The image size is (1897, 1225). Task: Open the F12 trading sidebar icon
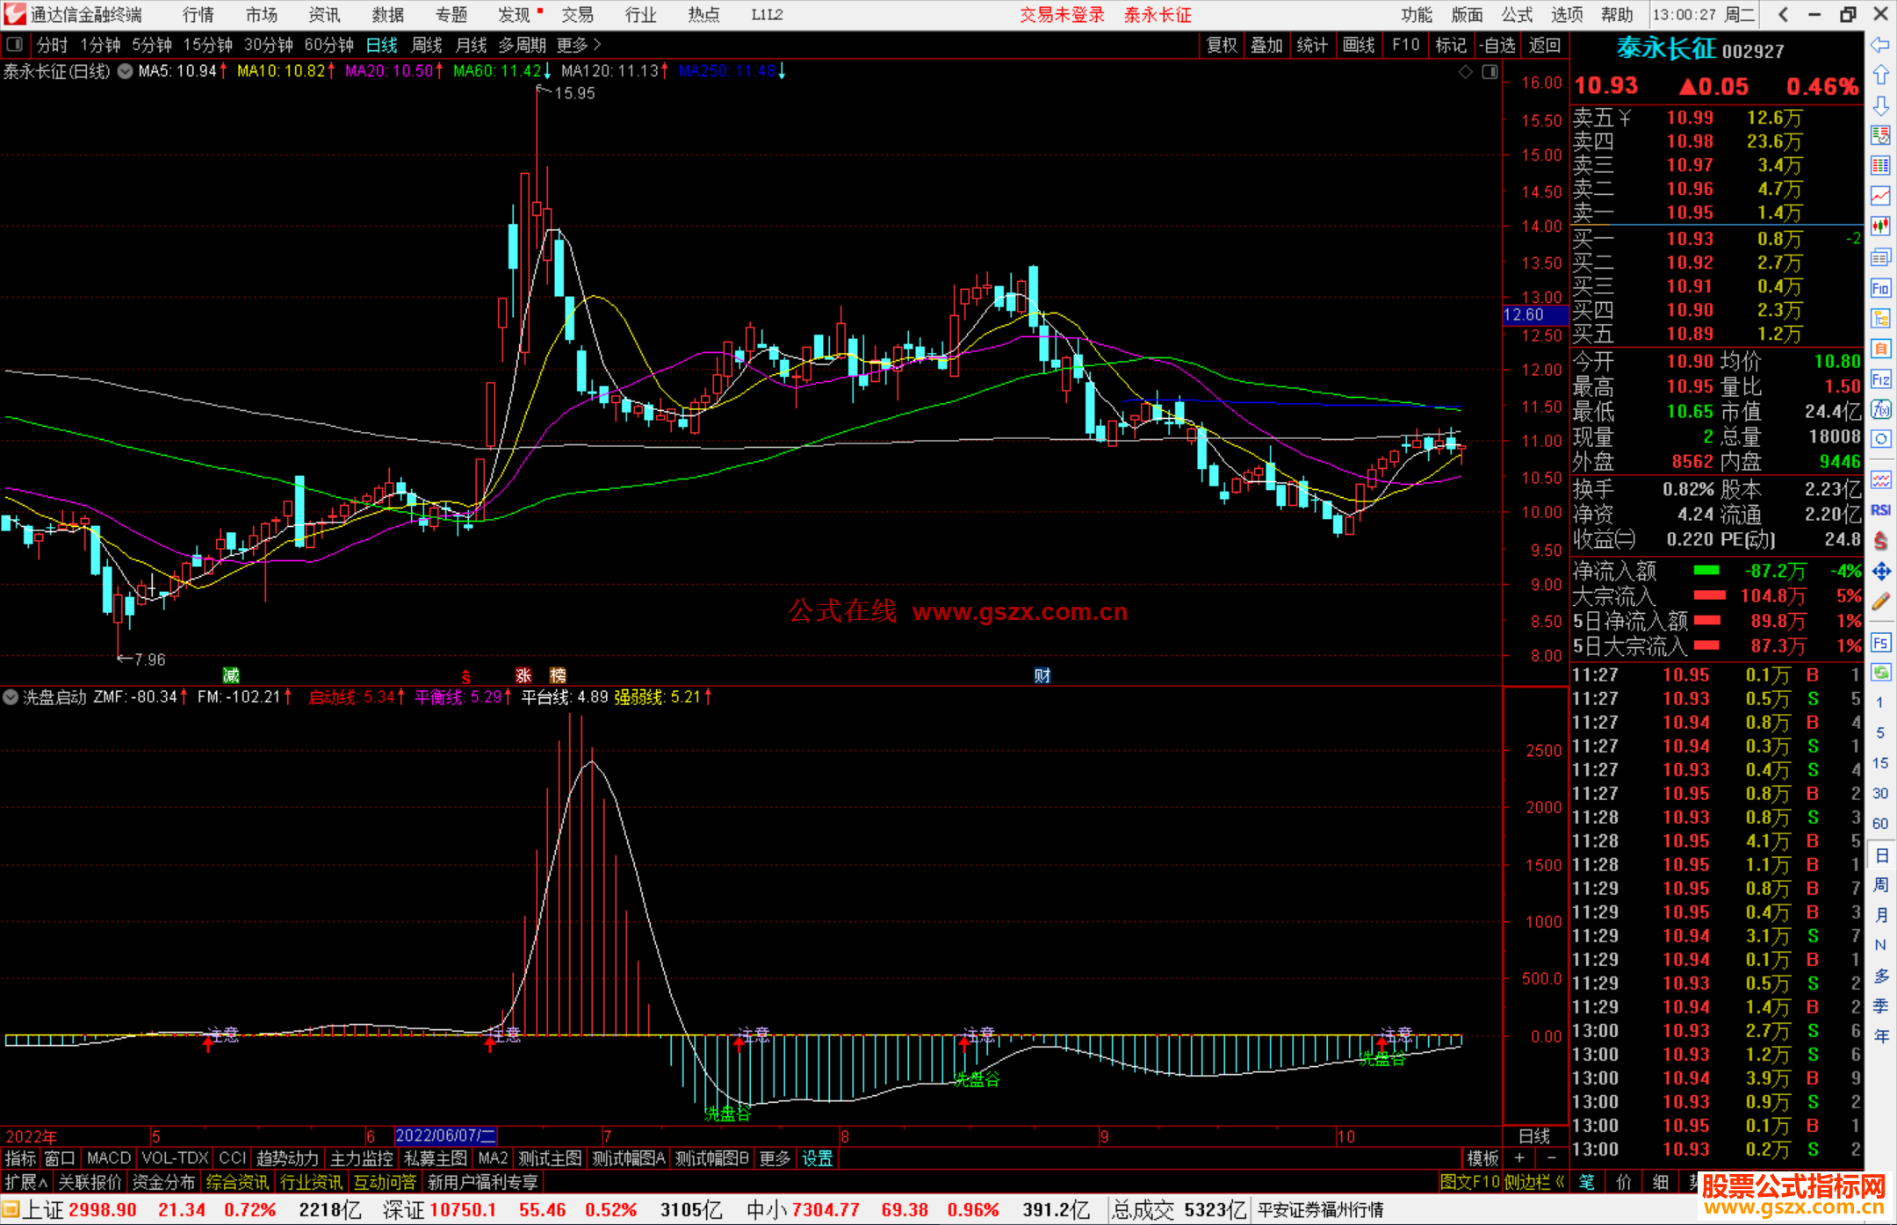pyautogui.click(x=1880, y=379)
